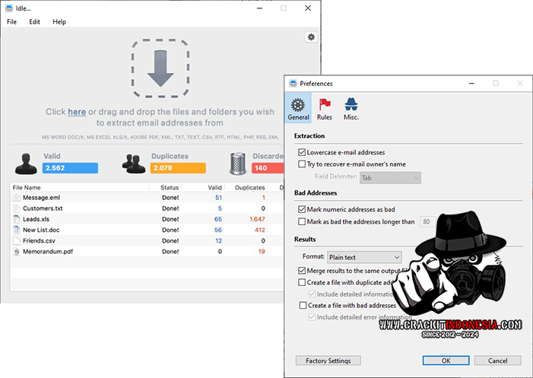This screenshot has width=533, height=378.
Task: Click the Discarded trash can icon
Action: coord(239,163)
